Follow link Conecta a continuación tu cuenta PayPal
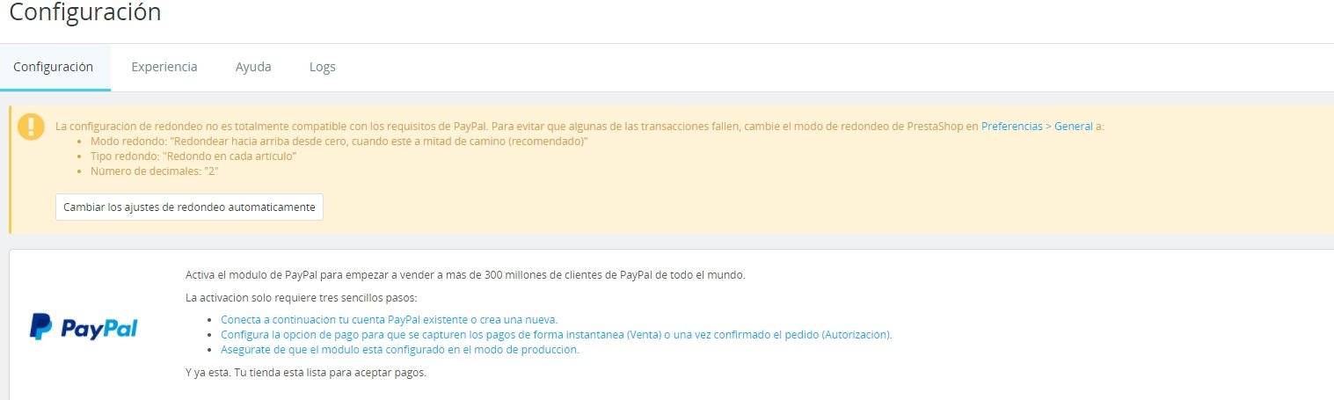This screenshot has height=400, width=1334. (x=390, y=319)
